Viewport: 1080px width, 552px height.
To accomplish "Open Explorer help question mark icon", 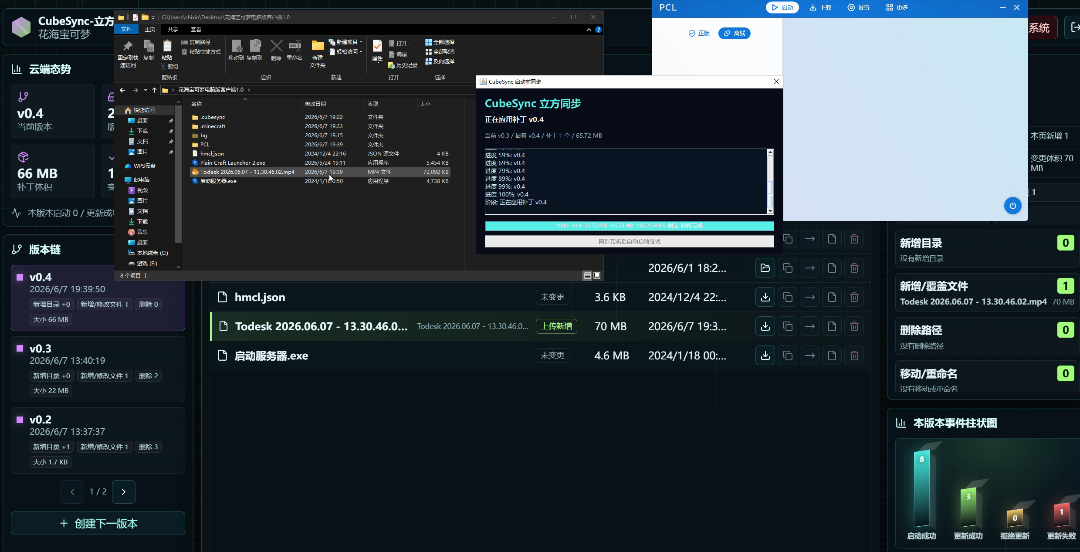I will coord(599,30).
